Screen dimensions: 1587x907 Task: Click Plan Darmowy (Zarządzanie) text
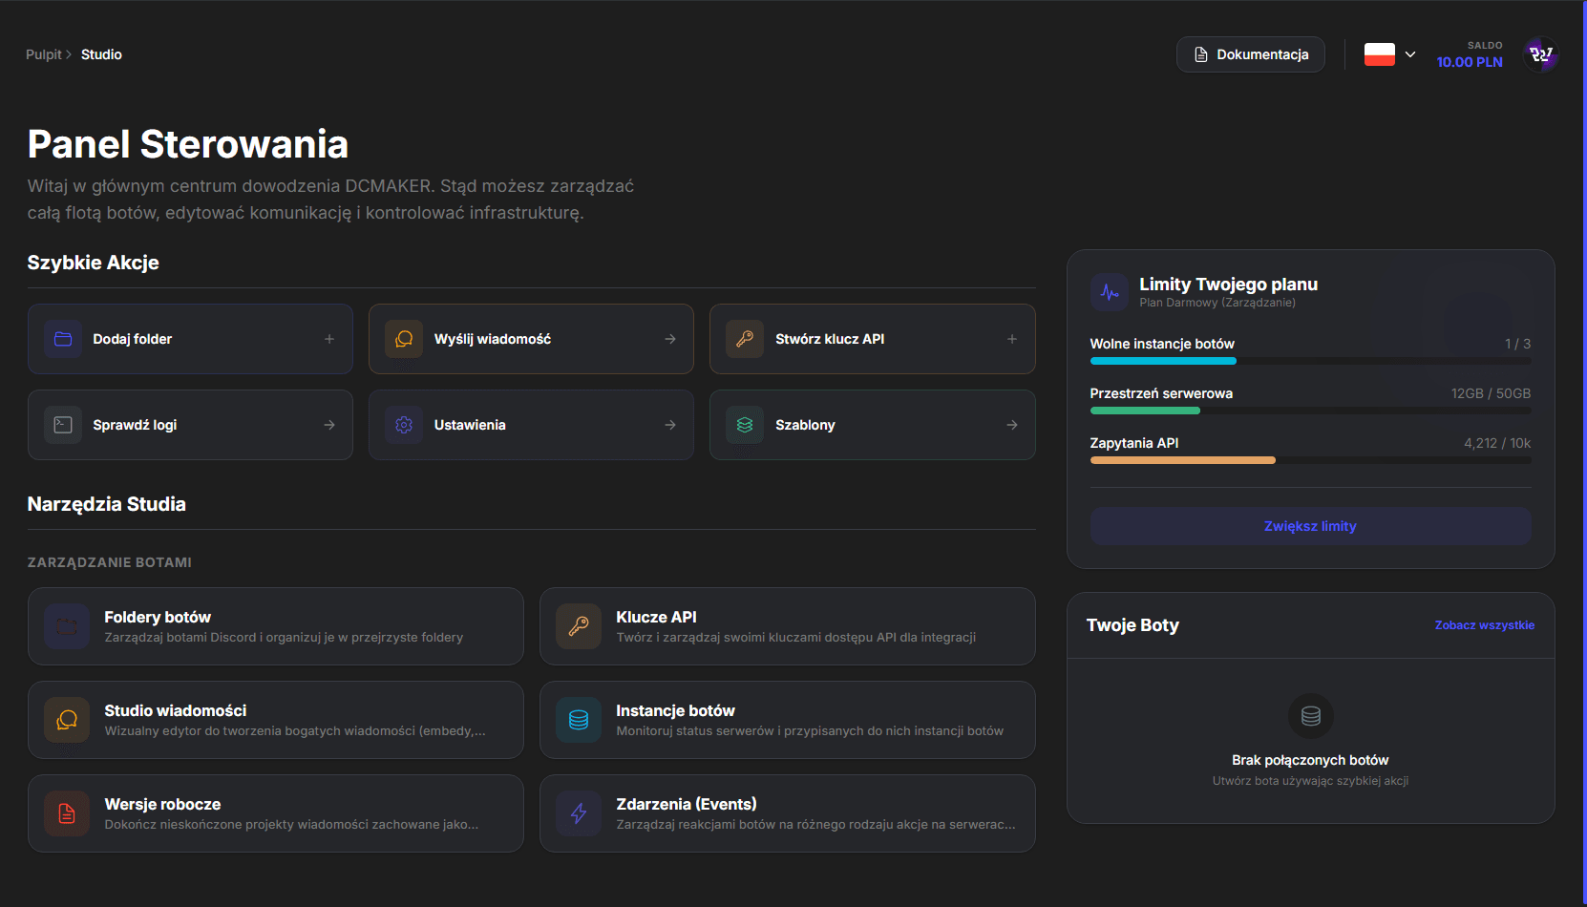(1217, 303)
